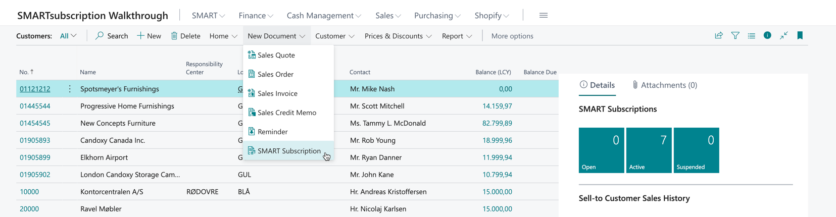Open the Active subscriptions tile

coord(649,150)
